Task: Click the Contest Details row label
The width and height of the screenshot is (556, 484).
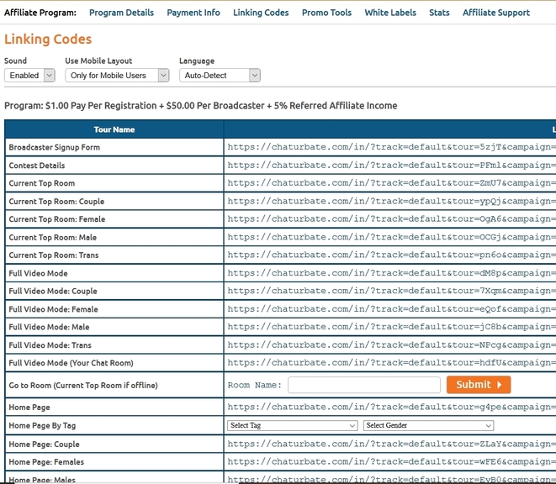Action: click(x=37, y=166)
